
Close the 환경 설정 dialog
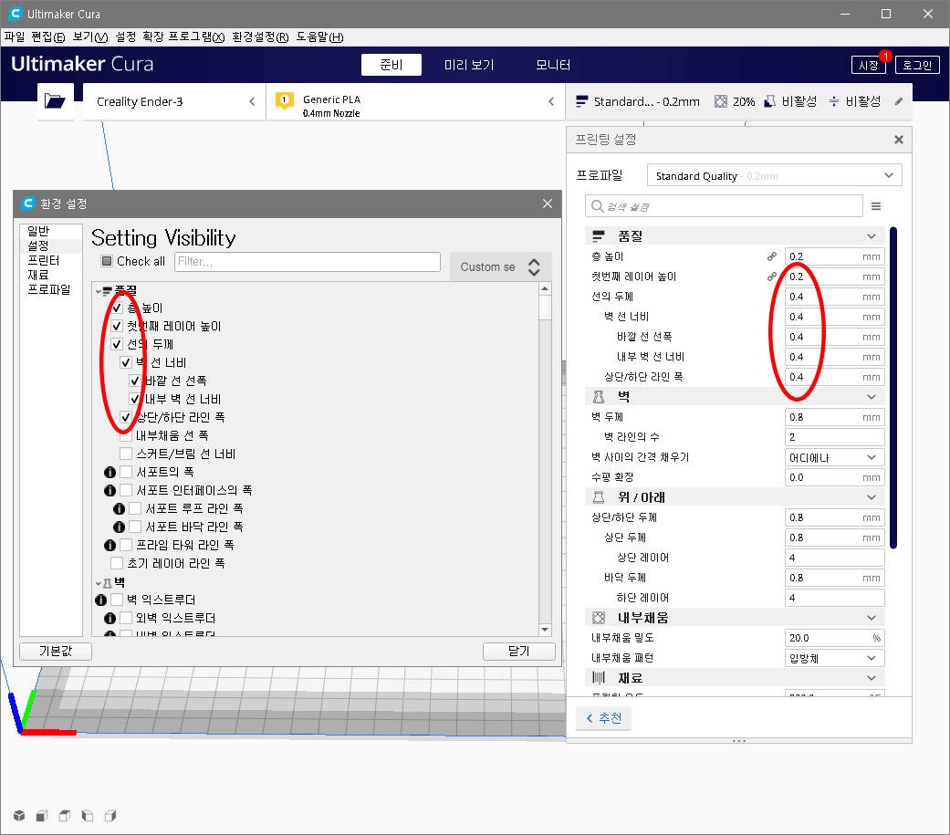[x=548, y=204]
